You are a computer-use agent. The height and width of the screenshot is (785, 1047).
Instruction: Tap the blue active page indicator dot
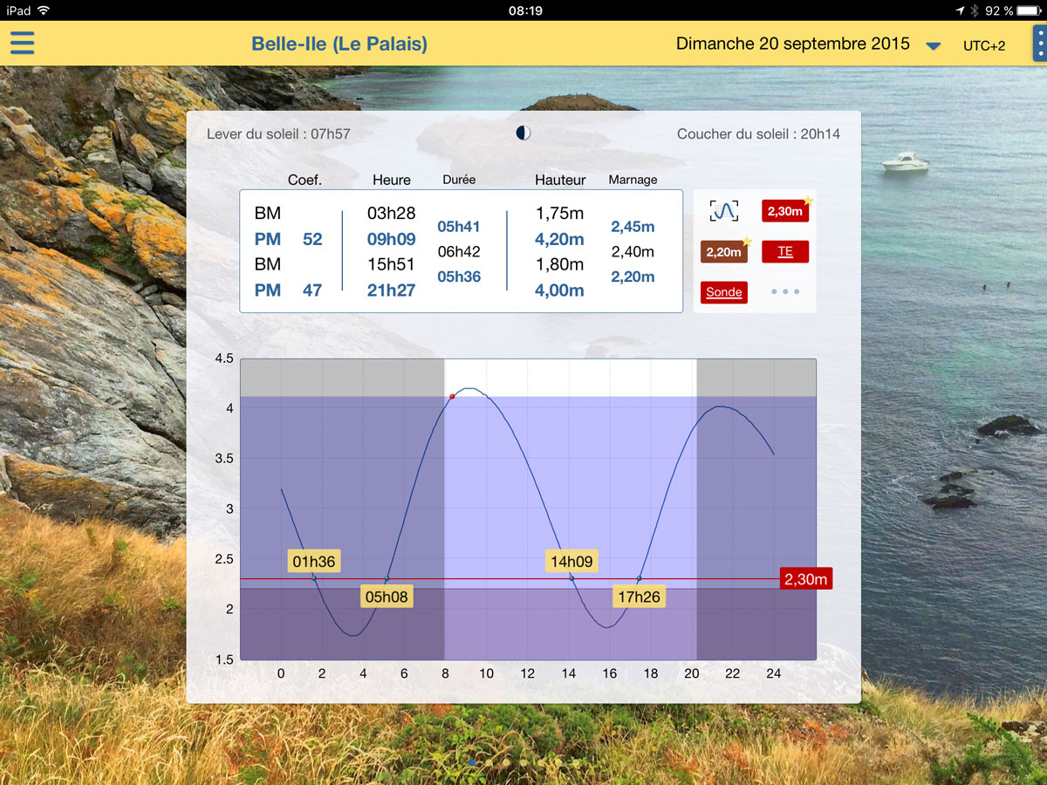(472, 762)
